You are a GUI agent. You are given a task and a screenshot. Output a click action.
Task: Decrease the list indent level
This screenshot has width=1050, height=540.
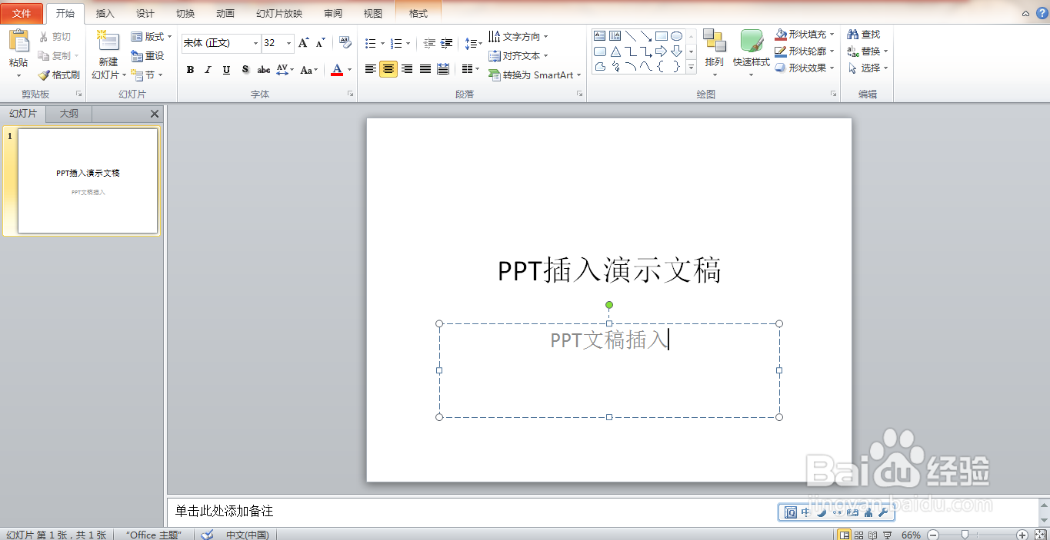click(x=429, y=44)
